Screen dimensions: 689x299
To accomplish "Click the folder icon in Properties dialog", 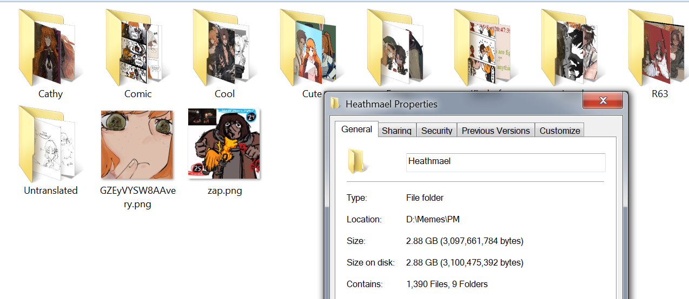I will 357,161.
